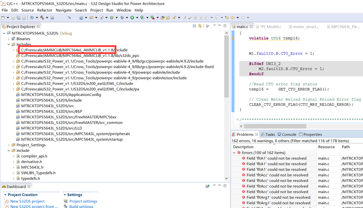Click editor scroll-left arrow button

(x=241, y=126)
